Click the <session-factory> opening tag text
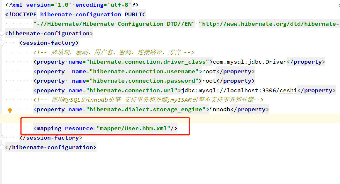The image size is (340, 184). point(49,43)
